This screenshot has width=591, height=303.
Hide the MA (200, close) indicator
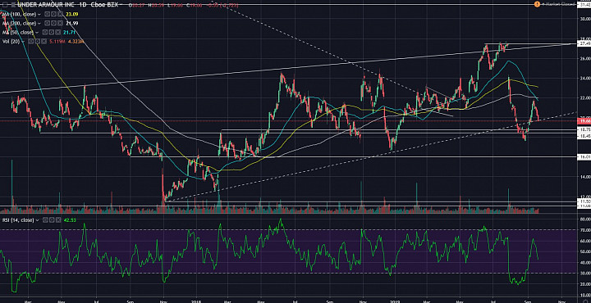tap(47, 23)
